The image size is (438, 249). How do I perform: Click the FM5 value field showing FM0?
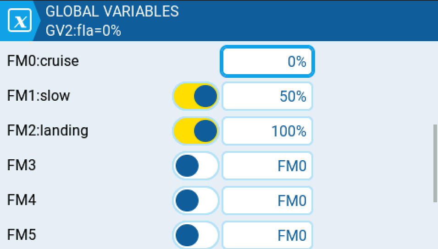[x=267, y=235]
